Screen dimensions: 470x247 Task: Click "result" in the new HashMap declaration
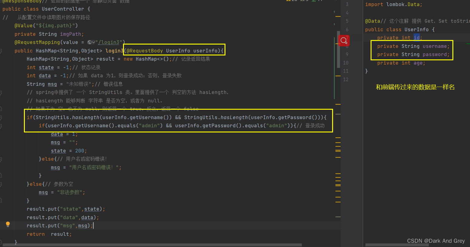point(105,59)
